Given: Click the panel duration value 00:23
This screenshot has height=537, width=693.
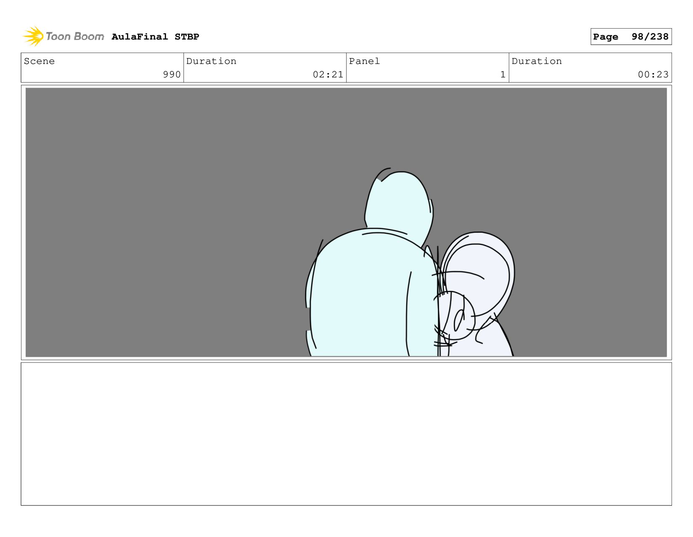Looking at the screenshot, I should pyautogui.click(x=653, y=74).
